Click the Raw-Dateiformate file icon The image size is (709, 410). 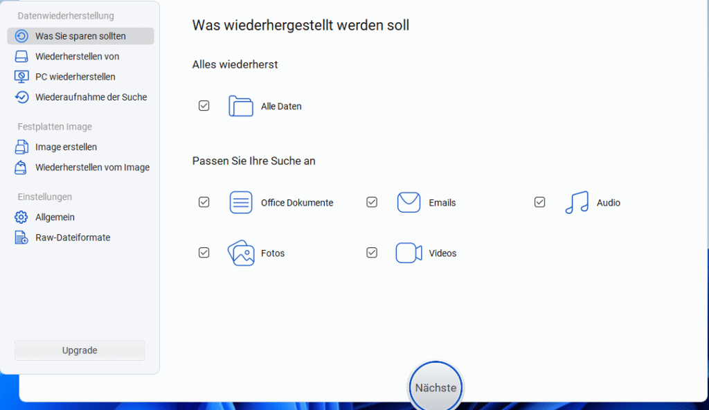click(x=21, y=238)
